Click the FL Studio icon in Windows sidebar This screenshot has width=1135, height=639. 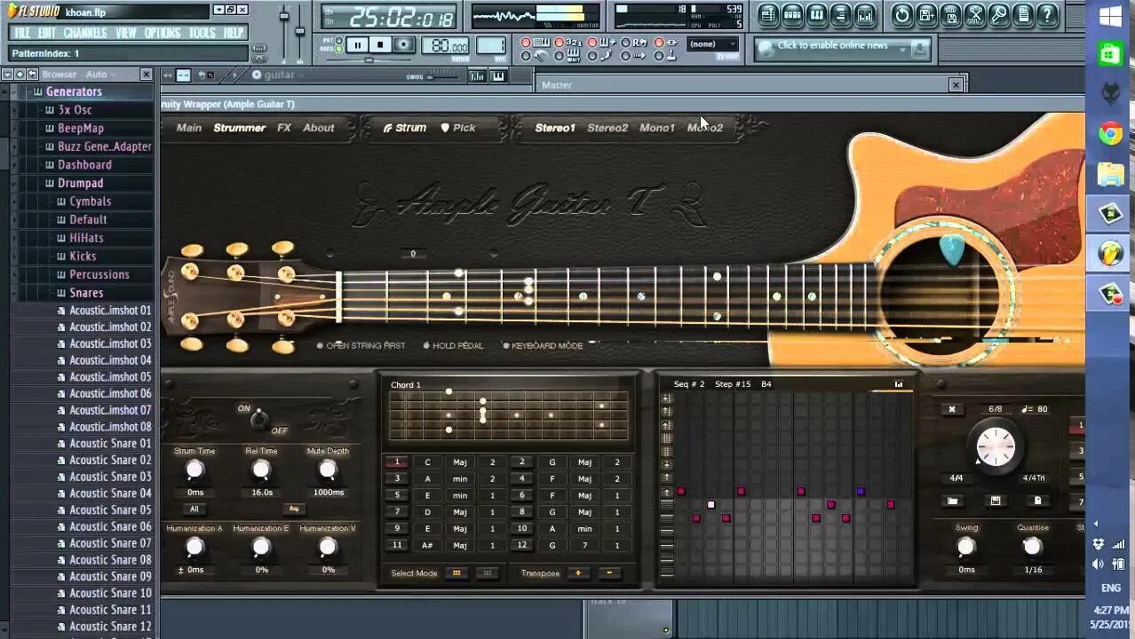[x=1110, y=254]
